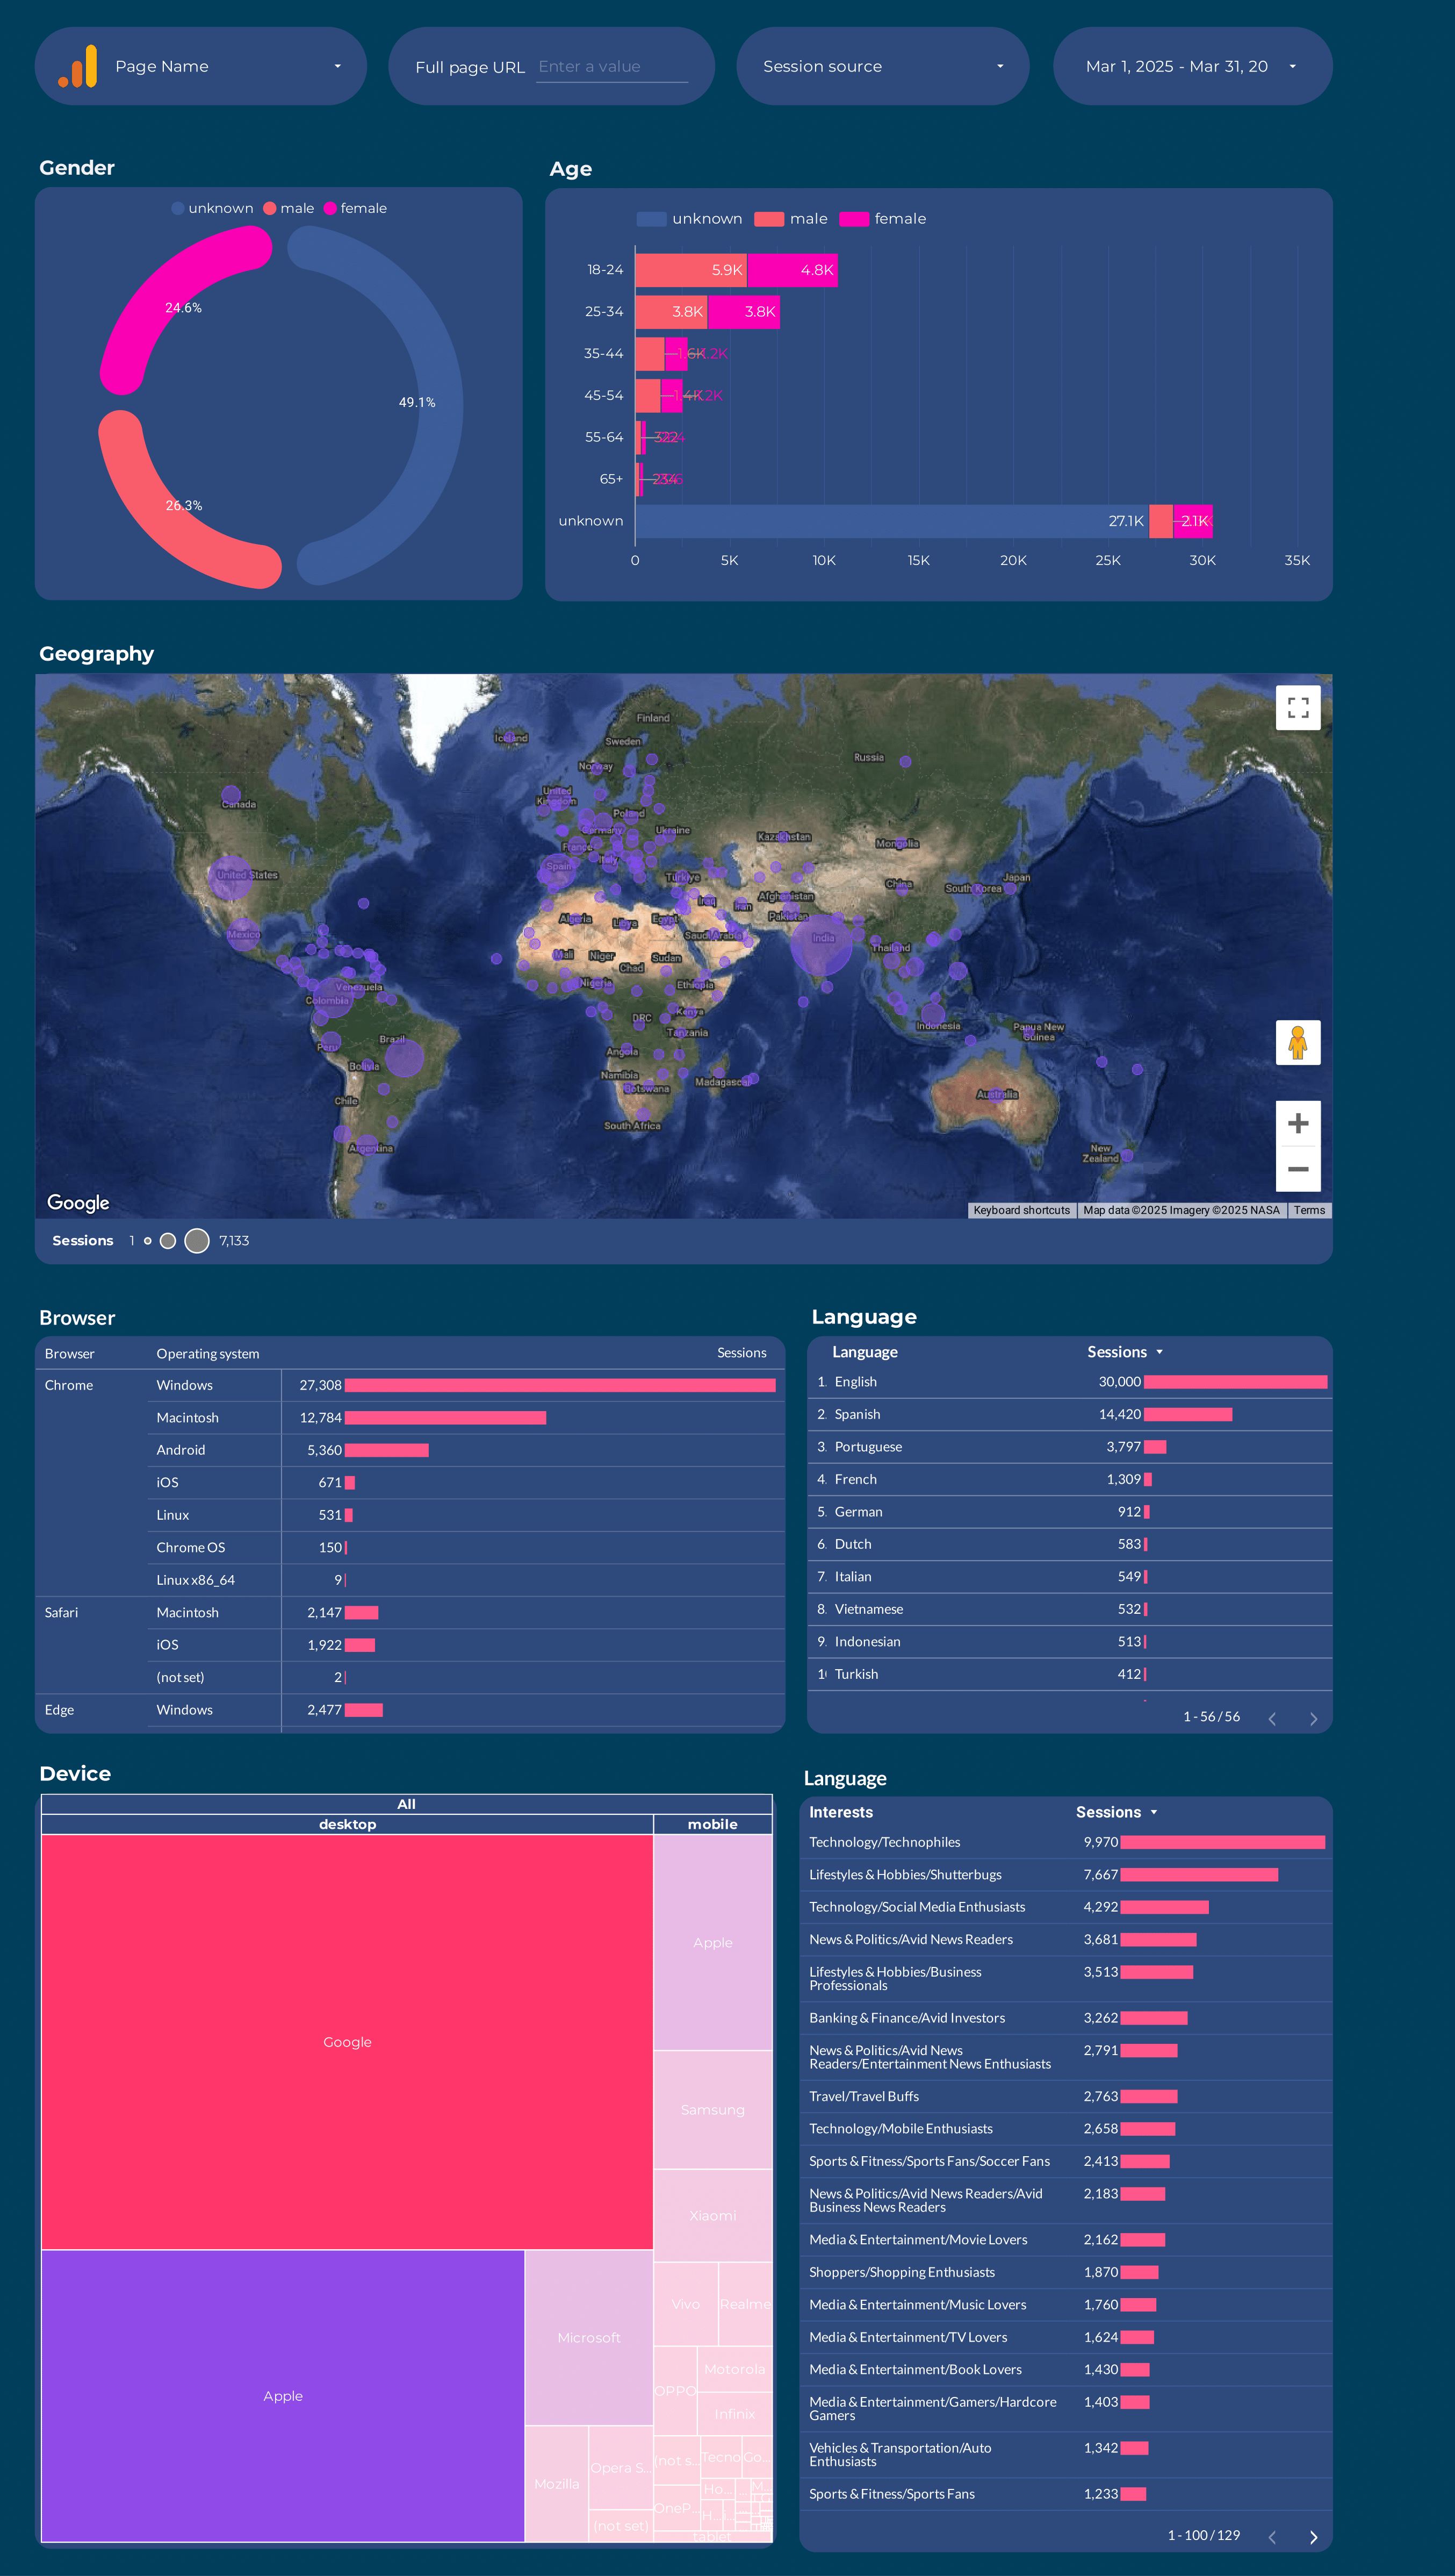
Task: Select the Chrome browser row label
Action: [69, 1385]
